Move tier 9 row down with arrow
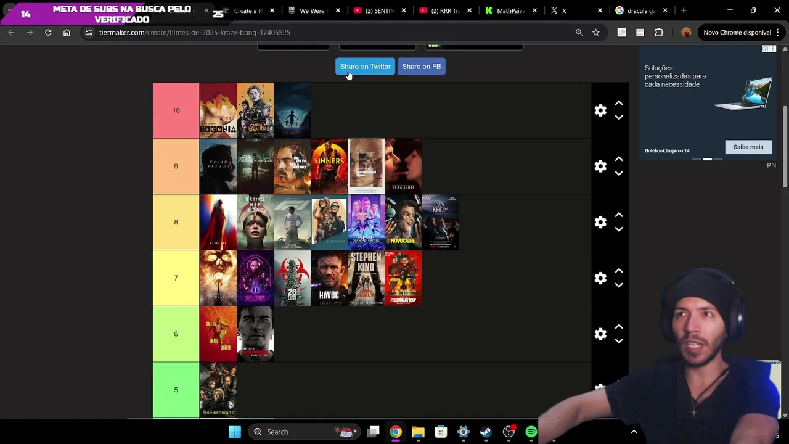The image size is (789, 444). click(619, 173)
